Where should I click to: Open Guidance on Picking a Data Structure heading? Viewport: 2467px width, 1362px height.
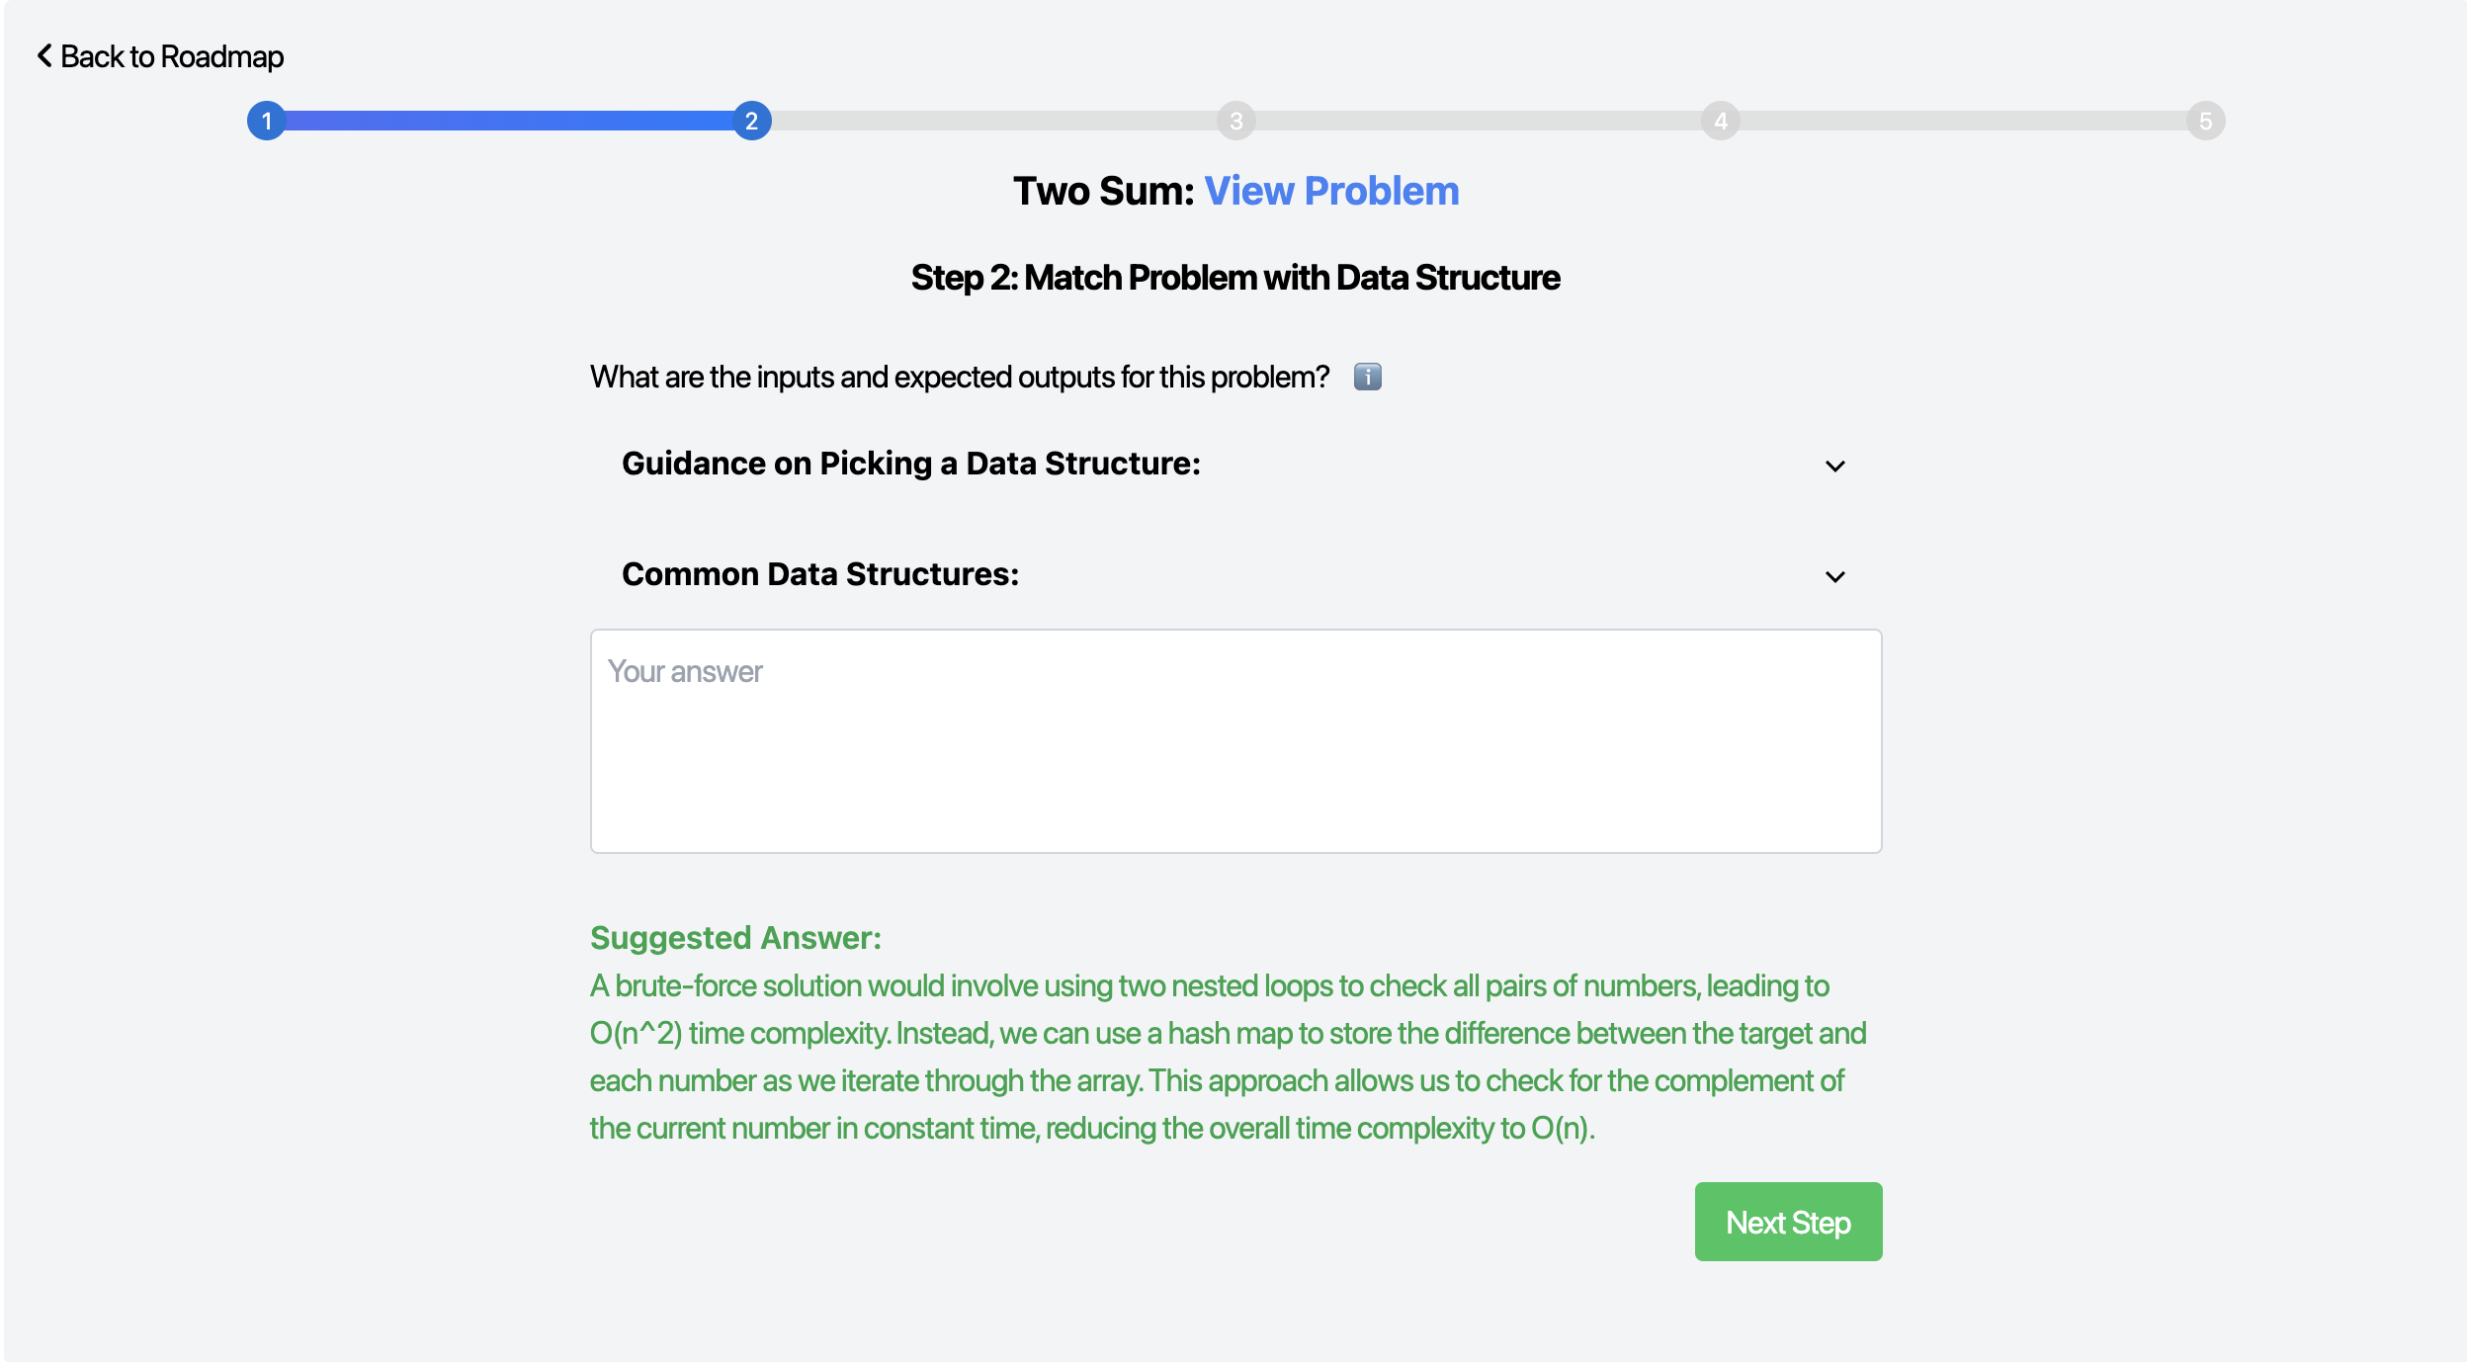911,464
